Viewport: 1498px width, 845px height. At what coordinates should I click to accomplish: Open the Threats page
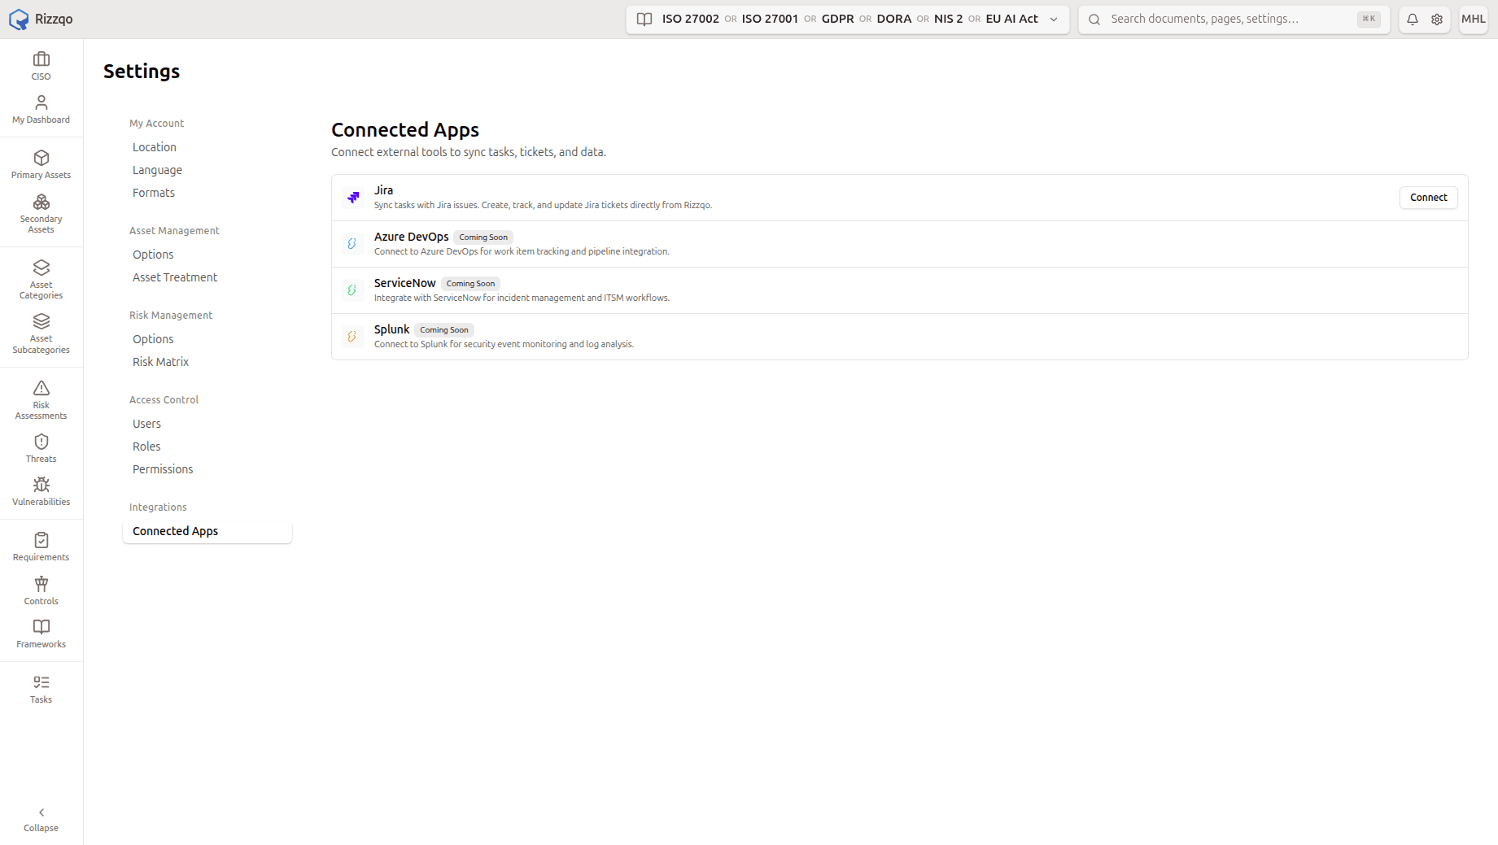[41, 449]
